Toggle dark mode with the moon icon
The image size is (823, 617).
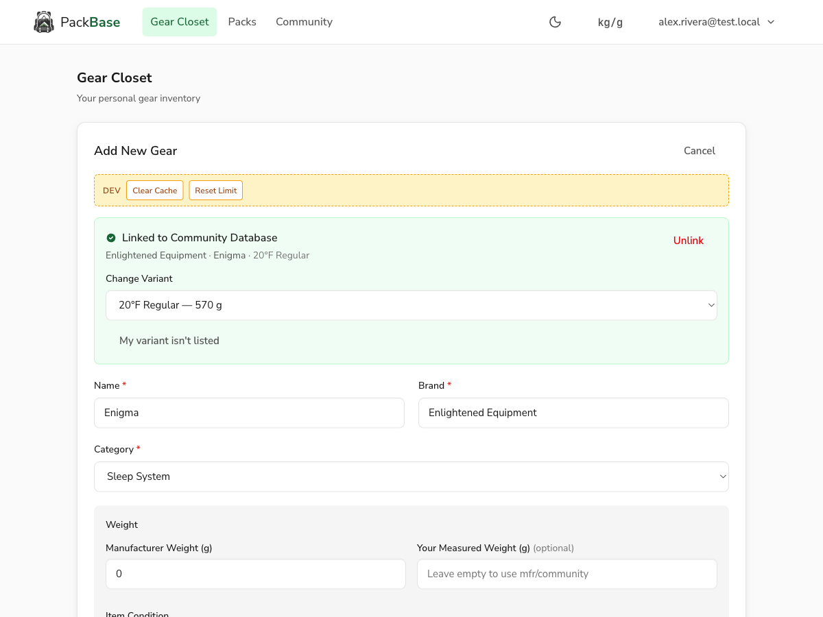coord(555,22)
